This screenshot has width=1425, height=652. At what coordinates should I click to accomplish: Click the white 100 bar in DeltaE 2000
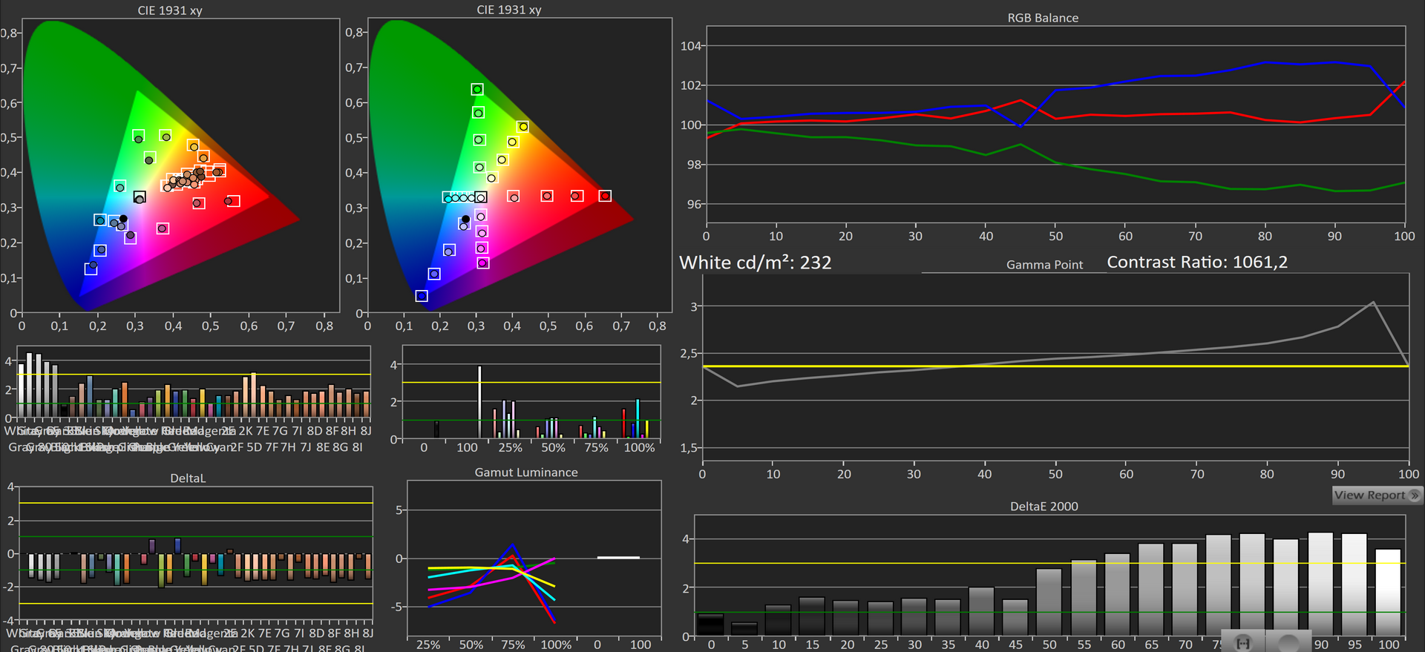(x=1388, y=592)
